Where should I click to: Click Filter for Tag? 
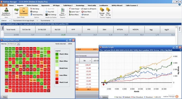(x=108, y=12)
